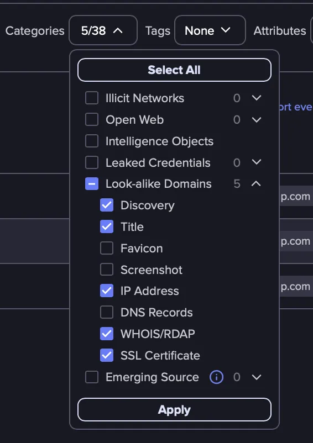Expand the Open Web category chevron
The width and height of the screenshot is (313, 443).
257,120
